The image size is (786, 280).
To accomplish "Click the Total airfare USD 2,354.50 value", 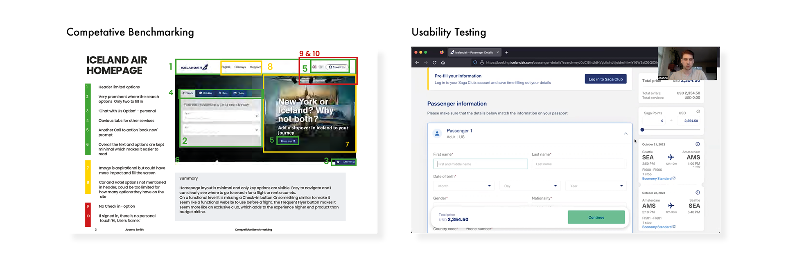I will pyautogui.click(x=689, y=93).
